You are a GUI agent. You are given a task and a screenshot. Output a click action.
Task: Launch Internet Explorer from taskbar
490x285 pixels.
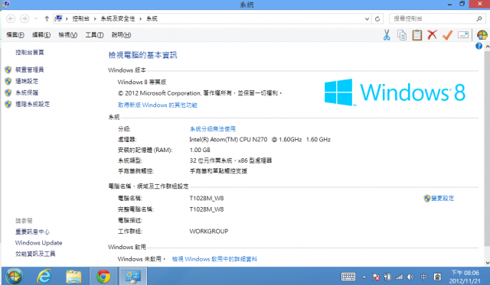click(44, 277)
